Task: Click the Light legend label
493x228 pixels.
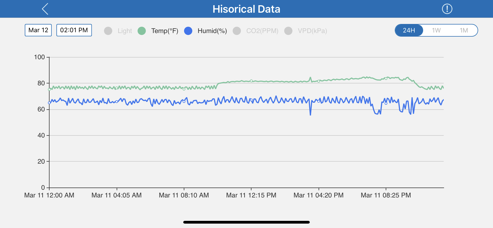Action: [125, 31]
